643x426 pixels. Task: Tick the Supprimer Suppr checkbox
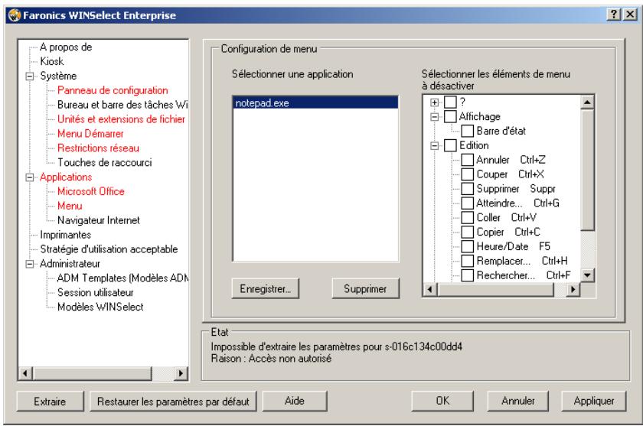coord(468,188)
